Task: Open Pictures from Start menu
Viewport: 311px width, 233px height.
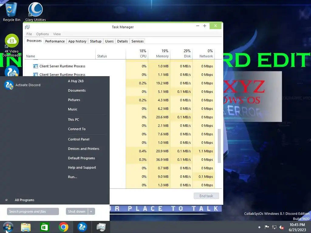Action: click(x=74, y=100)
